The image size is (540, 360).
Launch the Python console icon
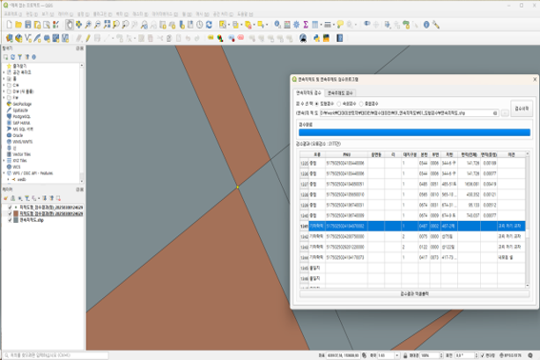click(316, 38)
